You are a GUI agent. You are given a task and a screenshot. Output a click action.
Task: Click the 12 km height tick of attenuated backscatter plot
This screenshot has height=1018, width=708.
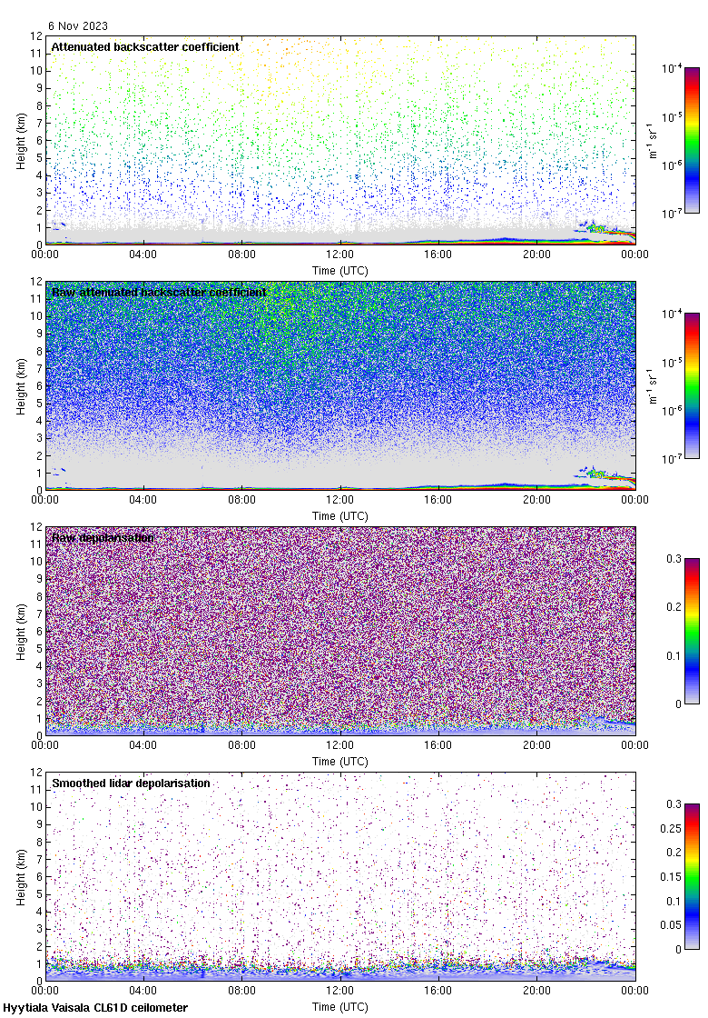36,36
